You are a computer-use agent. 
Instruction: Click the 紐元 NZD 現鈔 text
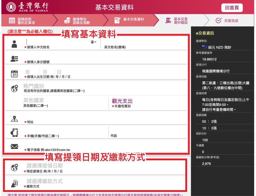click(220, 47)
